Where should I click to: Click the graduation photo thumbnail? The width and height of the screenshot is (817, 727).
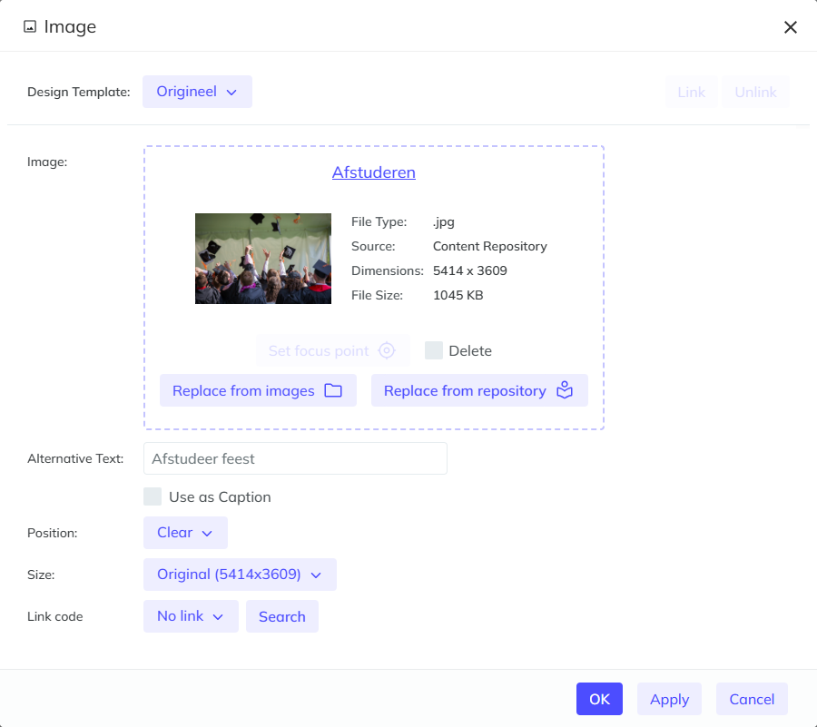(x=263, y=259)
